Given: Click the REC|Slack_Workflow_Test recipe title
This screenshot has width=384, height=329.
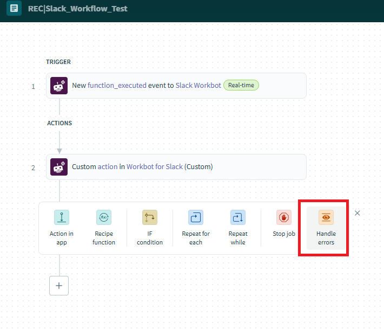Looking at the screenshot, I should [78, 9].
